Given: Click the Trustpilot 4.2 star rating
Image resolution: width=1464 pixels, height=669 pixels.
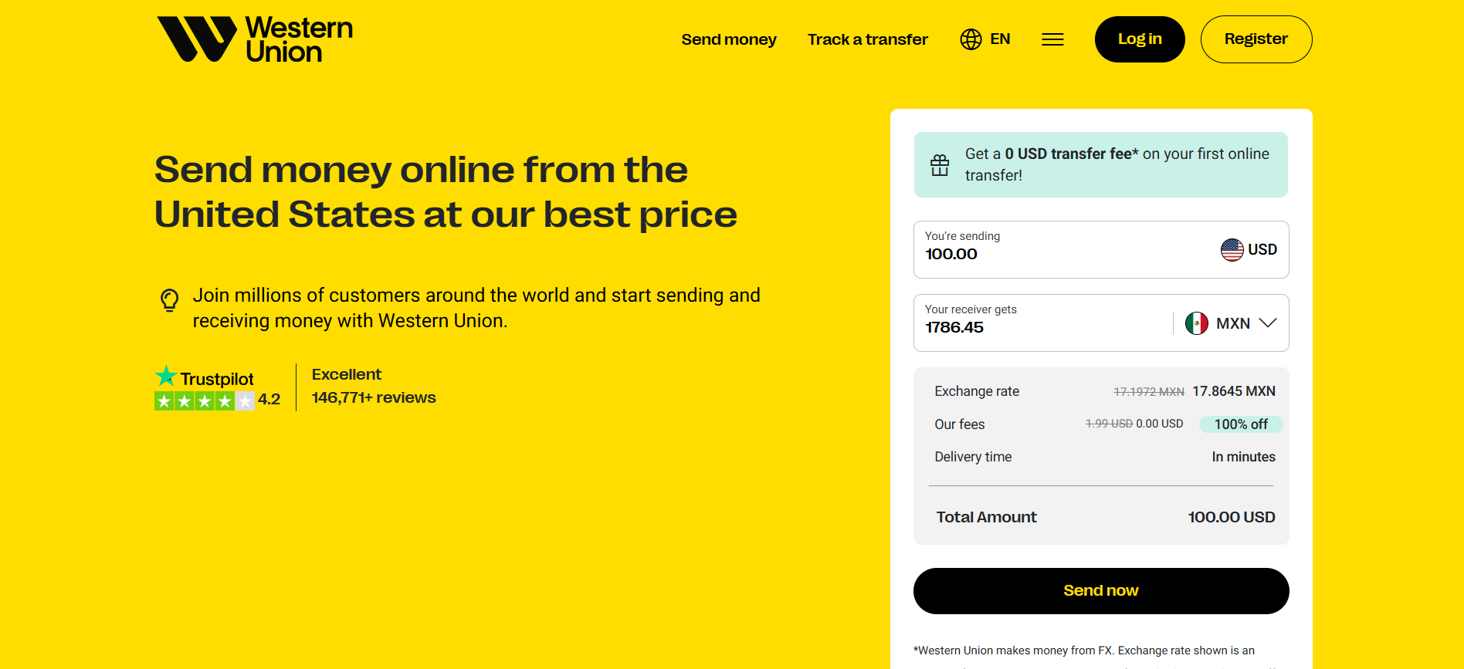Looking at the screenshot, I should [269, 398].
